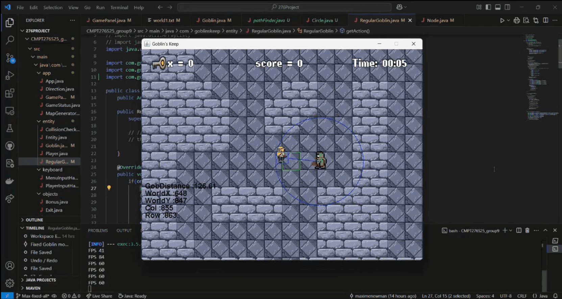This screenshot has height=299, width=562.
Task: Switch to the Goblin.java tab
Action: pos(213,20)
